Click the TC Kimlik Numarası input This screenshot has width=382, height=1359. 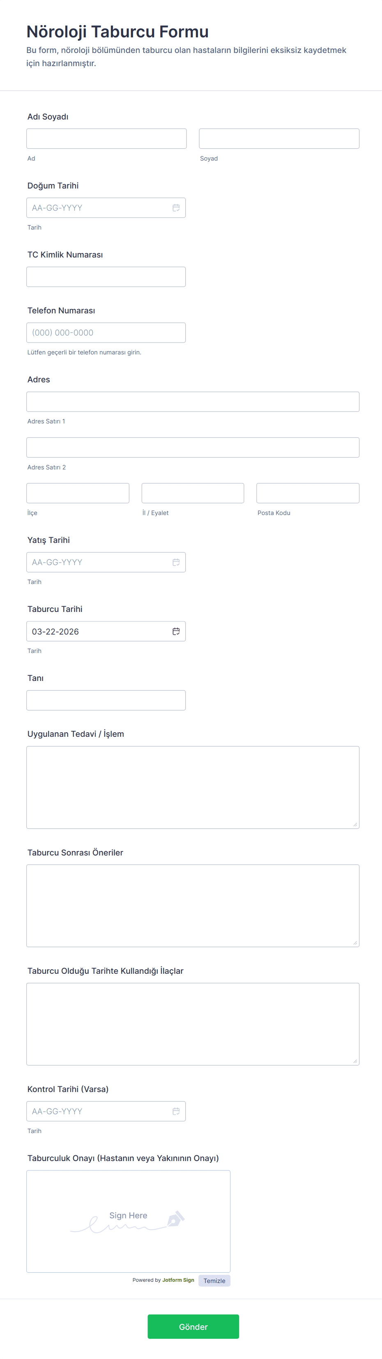click(x=106, y=277)
